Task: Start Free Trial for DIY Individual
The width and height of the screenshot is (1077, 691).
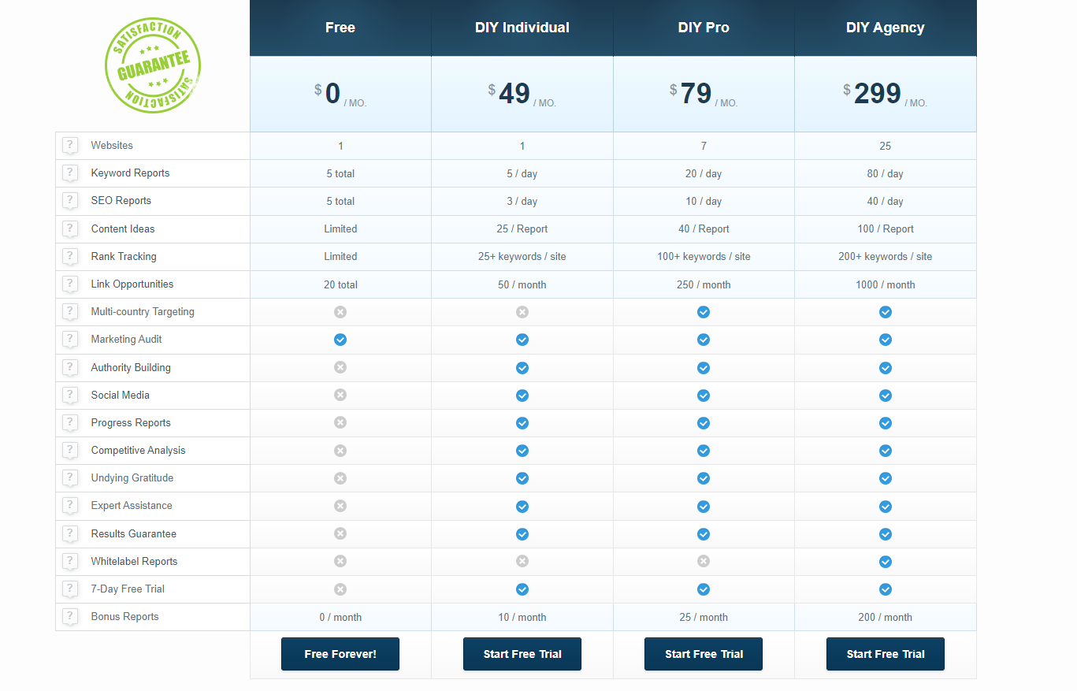Action: 522,654
